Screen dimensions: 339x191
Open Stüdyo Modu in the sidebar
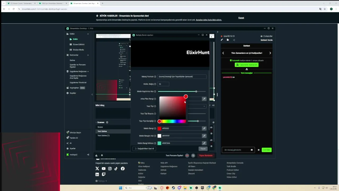coord(77,50)
